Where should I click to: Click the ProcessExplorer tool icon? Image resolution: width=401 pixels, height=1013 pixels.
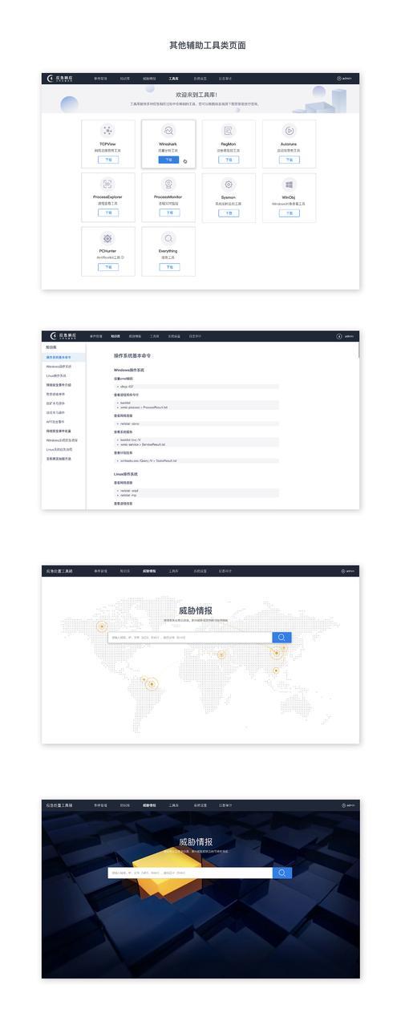coord(107,184)
